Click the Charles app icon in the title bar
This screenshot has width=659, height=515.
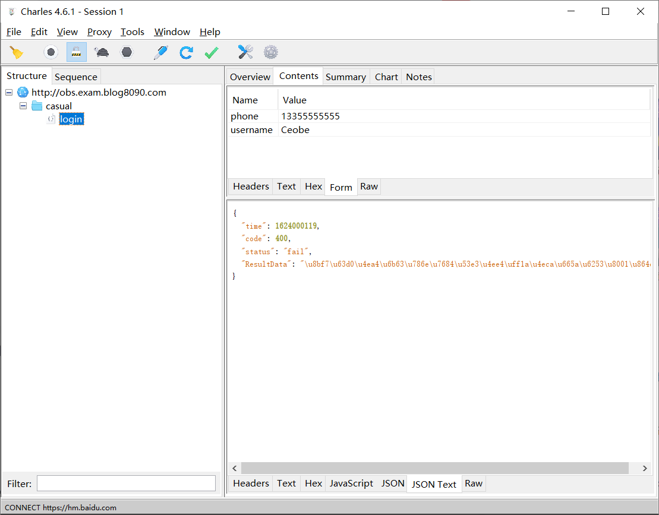12,12
